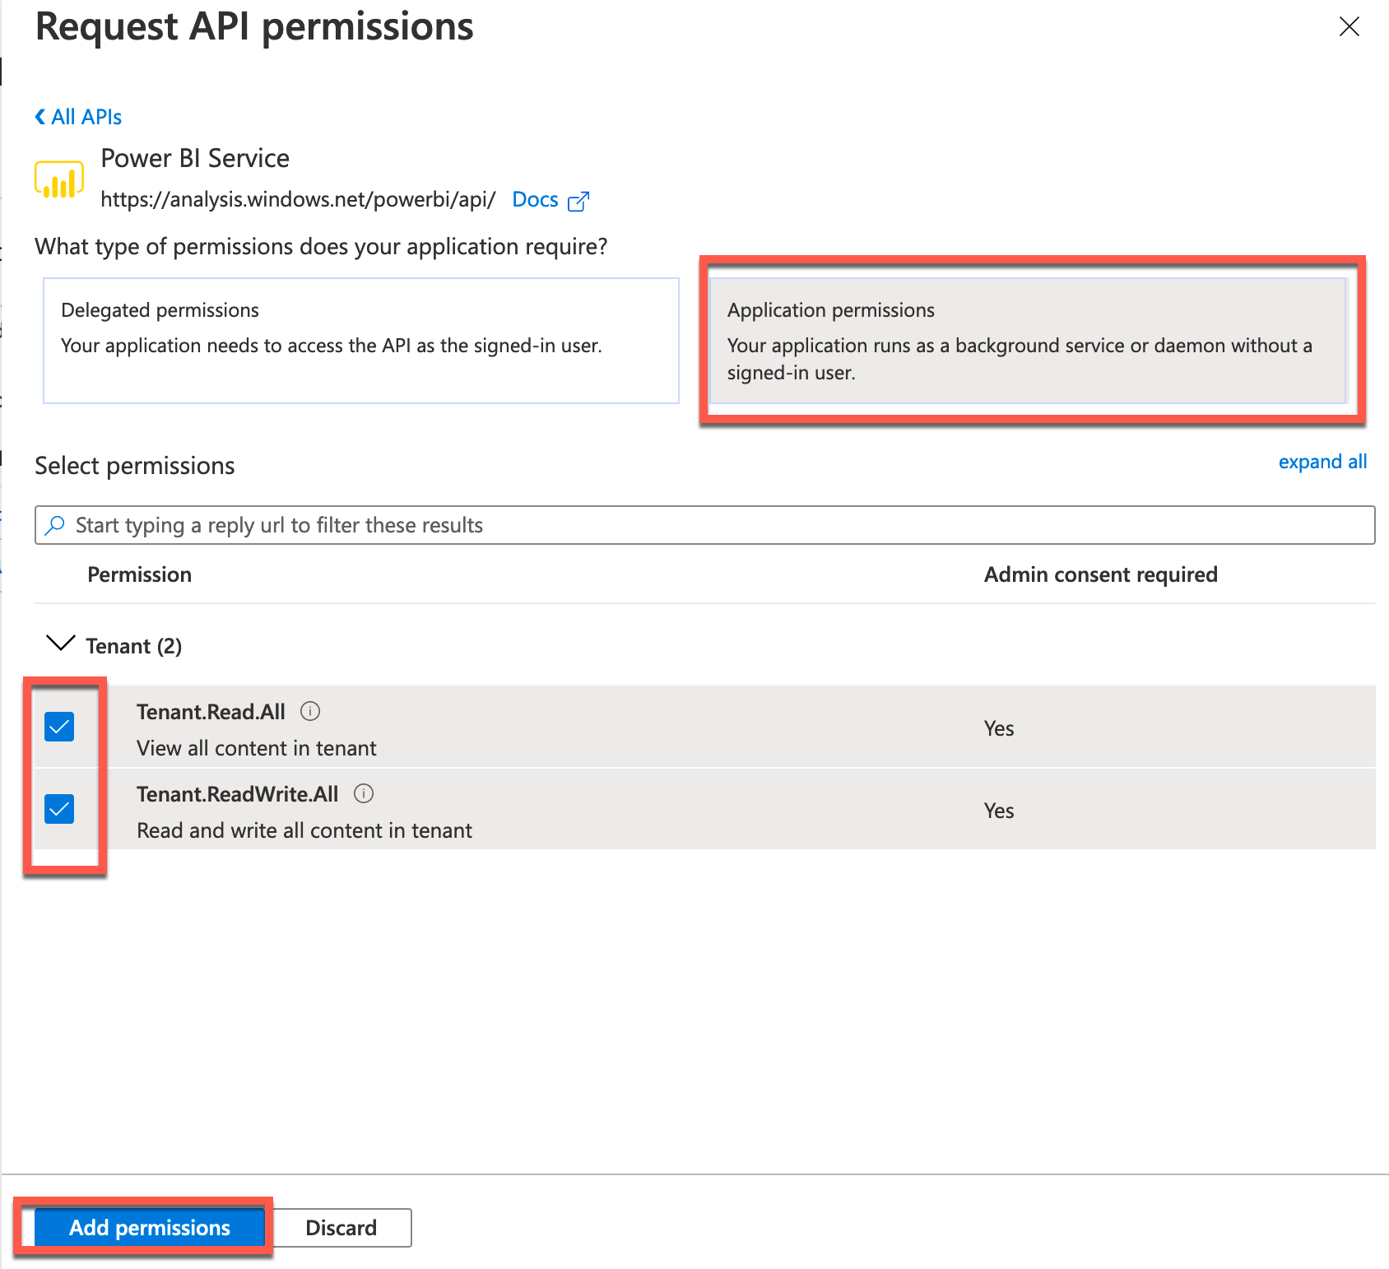
Task: Open the Docs link
Action: [x=535, y=200]
